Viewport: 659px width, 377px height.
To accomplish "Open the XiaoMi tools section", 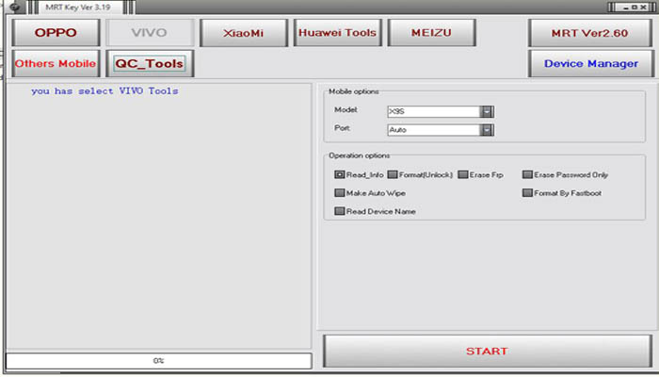I will click(244, 32).
